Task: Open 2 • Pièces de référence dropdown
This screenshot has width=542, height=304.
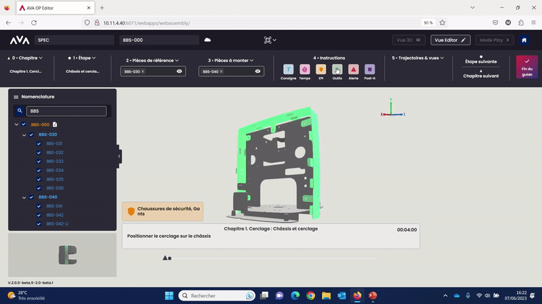Action: (x=152, y=60)
